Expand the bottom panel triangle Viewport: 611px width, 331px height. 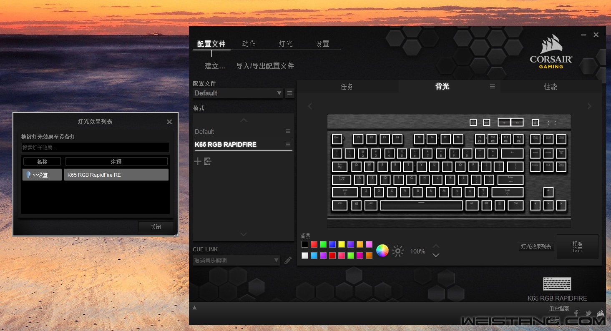(x=194, y=308)
